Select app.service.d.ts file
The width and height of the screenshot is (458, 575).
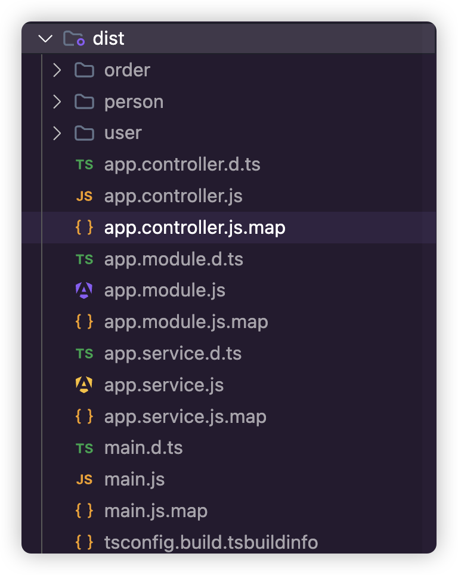click(x=173, y=353)
